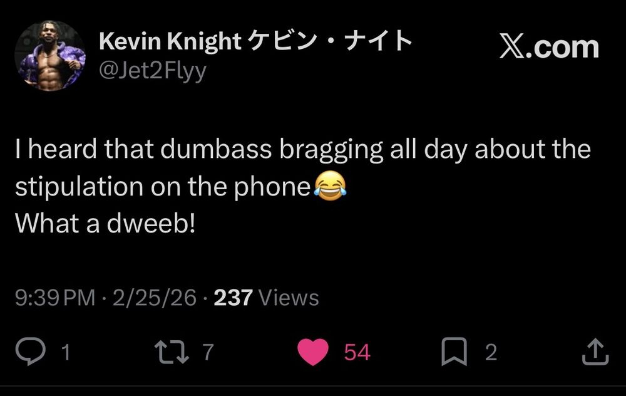The width and height of the screenshot is (626, 396).
Task: View the 237 Views analytics
Action: pos(266,298)
